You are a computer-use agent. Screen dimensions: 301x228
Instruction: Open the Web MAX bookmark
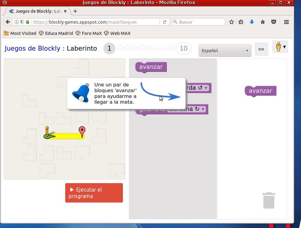point(117,33)
